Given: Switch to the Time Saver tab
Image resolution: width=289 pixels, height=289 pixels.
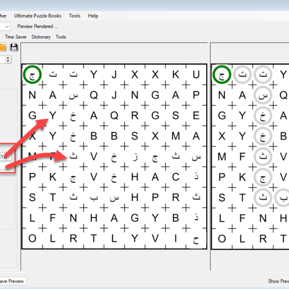Looking at the screenshot, I should tap(16, 37).
